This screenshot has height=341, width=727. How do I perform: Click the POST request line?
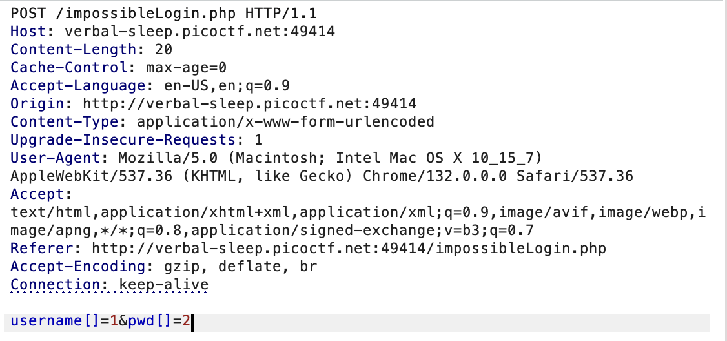(x=163, y=13)
